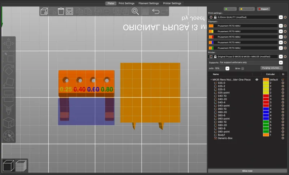Open the Search magnifier tool
Screen dimensions: 289x175
(x=135, y=11)
